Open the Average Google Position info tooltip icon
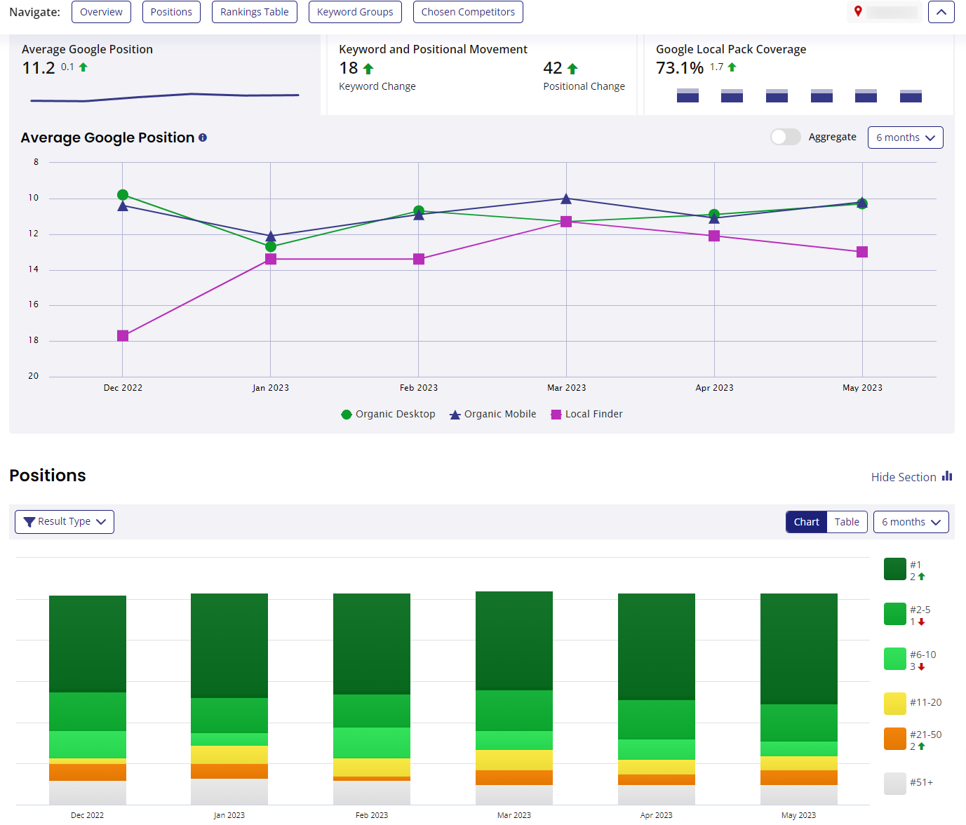The height and width of the screenshot is (825, 966). coord(203,137)
